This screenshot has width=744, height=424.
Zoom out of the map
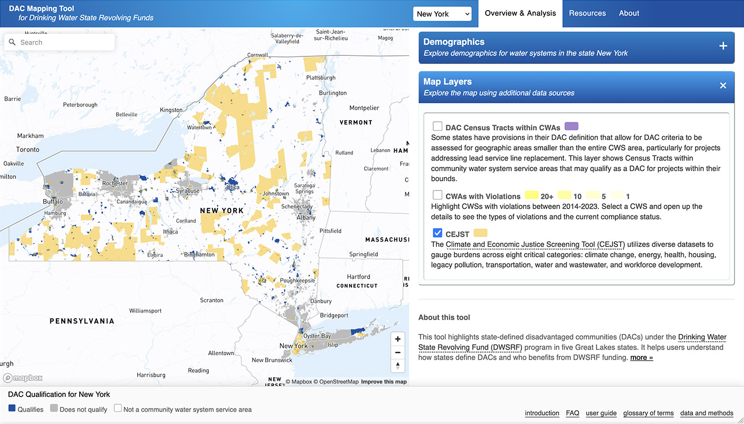point(398,352)
